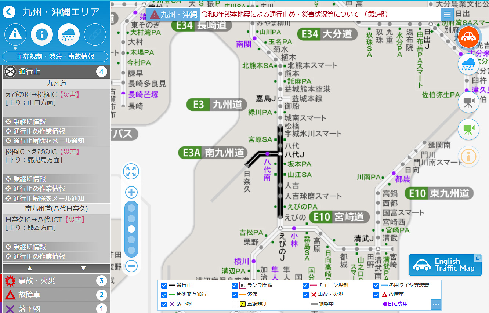Screen dimensions: 489x313
Task: Uncheck the 故障車 legend checkbox
Action: [376, 295]
